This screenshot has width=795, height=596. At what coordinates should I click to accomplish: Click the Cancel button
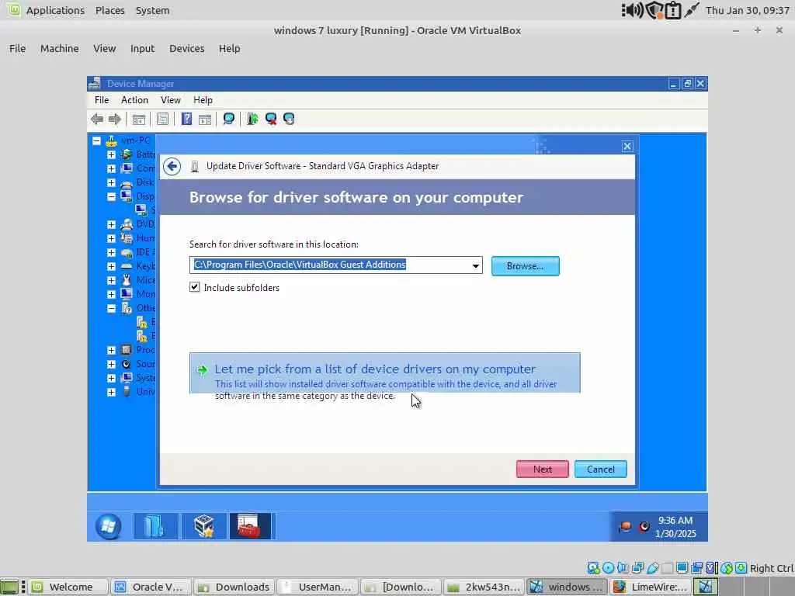[x=600, y=470]
